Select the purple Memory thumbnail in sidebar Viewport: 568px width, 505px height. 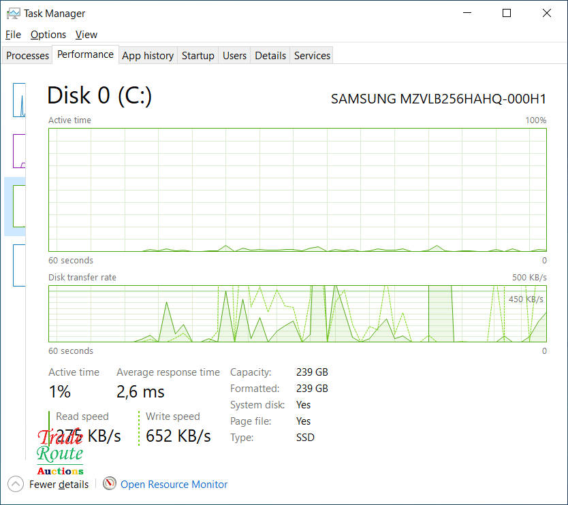(19, 151)
